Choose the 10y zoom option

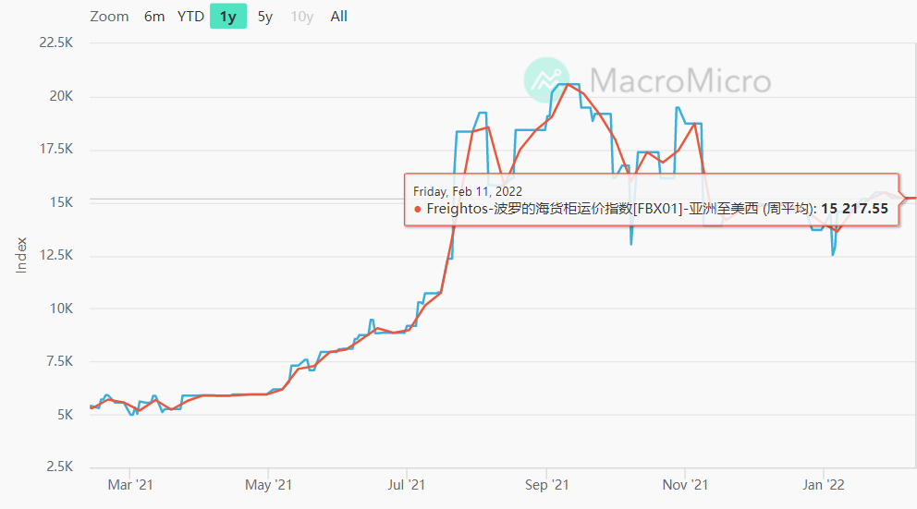pyautogui.click(x=302, y=17)
